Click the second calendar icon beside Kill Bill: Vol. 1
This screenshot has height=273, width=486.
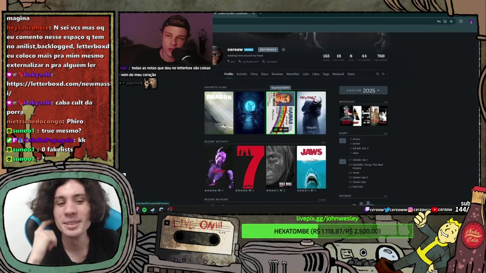342,161
